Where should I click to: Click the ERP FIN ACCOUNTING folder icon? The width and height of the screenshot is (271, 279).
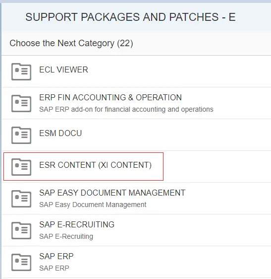21,103
